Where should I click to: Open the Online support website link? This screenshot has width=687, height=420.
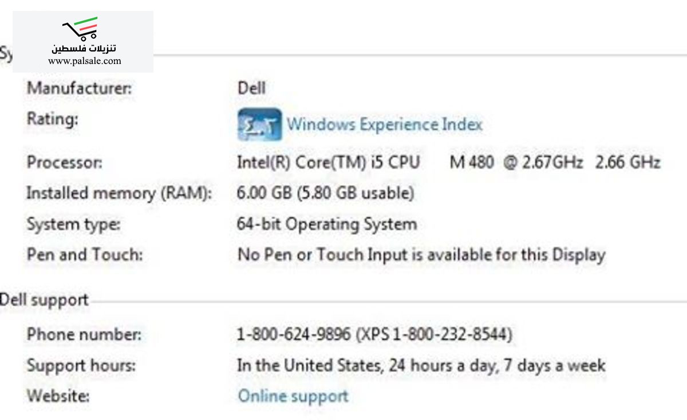tap(293, 395)
